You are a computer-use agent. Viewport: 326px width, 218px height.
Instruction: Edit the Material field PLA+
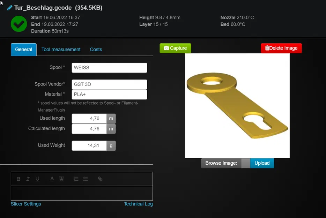click(x=109, y=94)
